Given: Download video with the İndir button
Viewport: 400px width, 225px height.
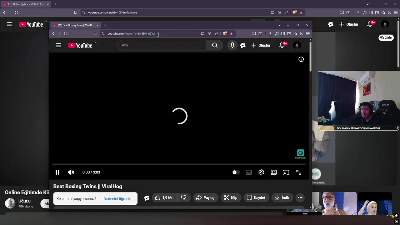Looking at the screenshot, I should click(282, 197).
